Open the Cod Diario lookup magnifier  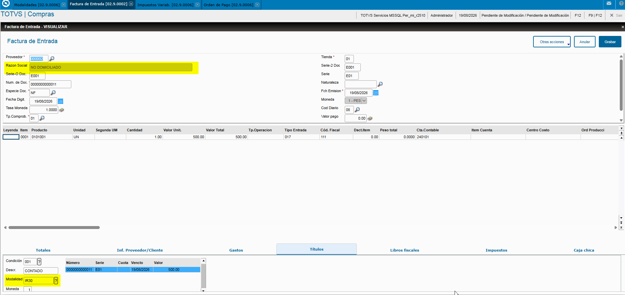[x=357, y=110]
